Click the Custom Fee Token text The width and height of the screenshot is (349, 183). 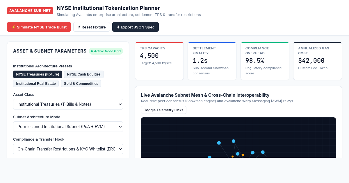coord(313,68)
